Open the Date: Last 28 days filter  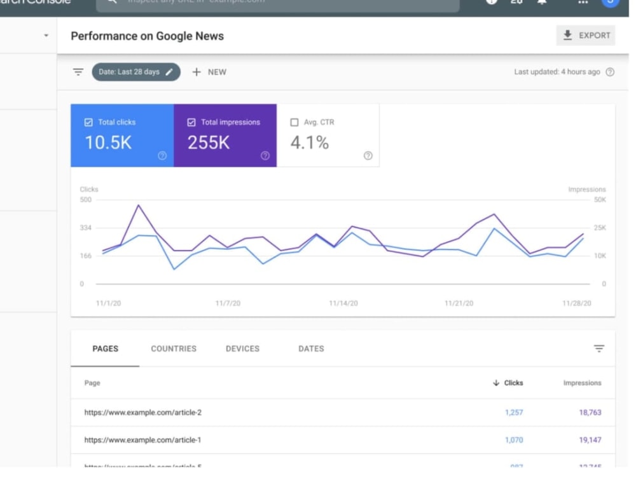[136, 72]
